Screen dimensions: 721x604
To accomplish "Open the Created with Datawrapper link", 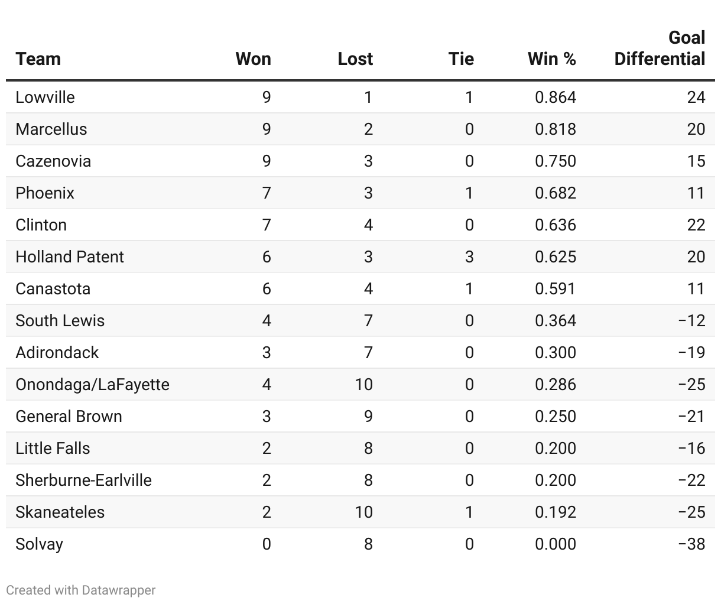I will coord(81,590).
